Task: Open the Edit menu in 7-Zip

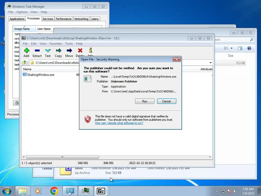Action: [34, 43]
